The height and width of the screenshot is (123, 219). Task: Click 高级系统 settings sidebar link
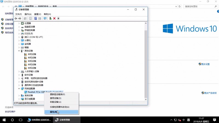point(9,33)
